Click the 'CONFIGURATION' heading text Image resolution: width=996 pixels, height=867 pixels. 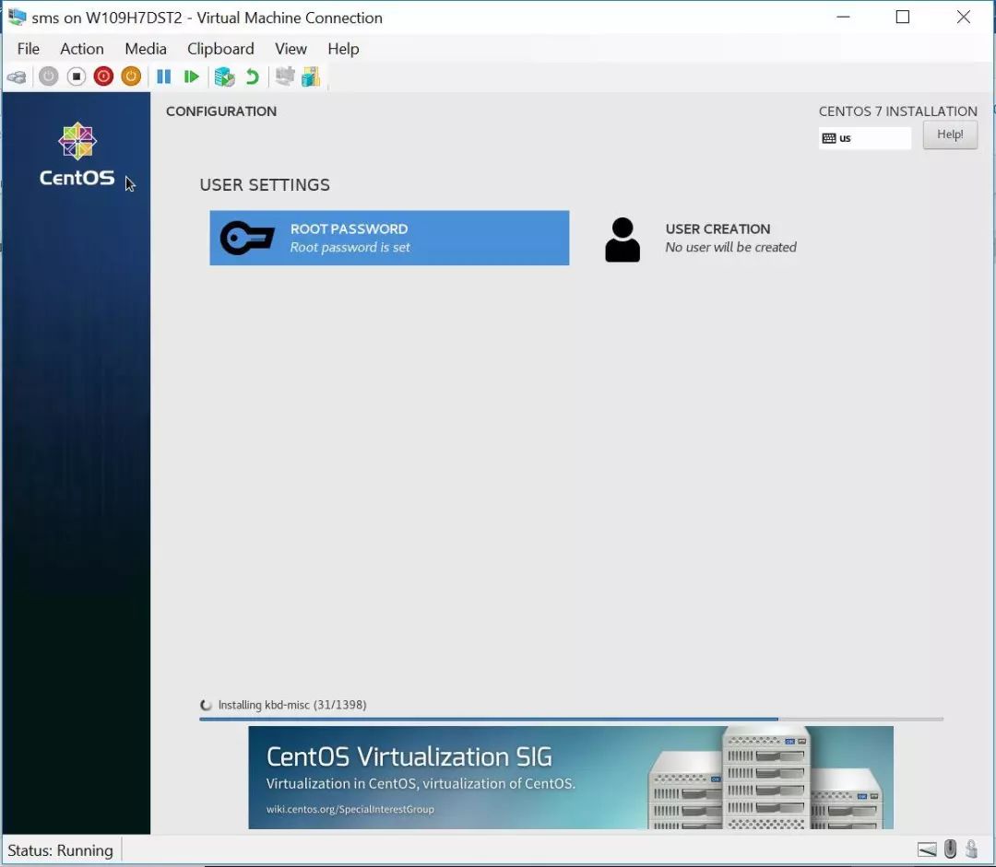(x=221, y=111)
